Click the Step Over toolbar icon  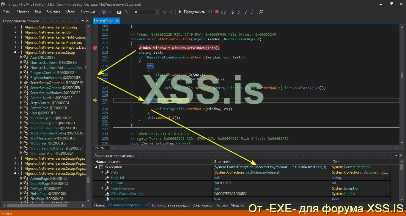pos(246,12)
